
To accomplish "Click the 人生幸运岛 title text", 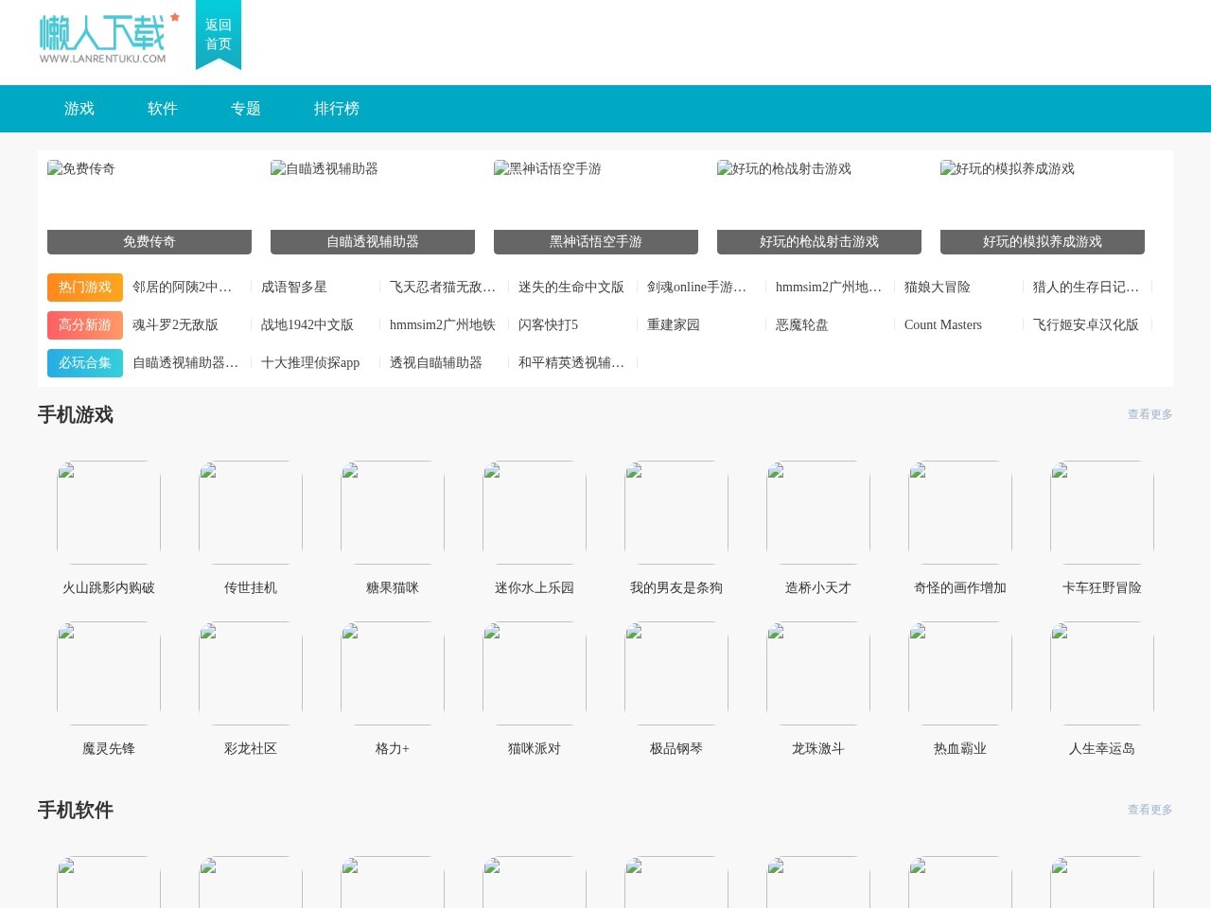I will [x=1102, y=749].
